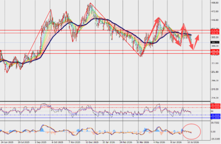Click the 291.80 price axis label

(x=215, y=72)
